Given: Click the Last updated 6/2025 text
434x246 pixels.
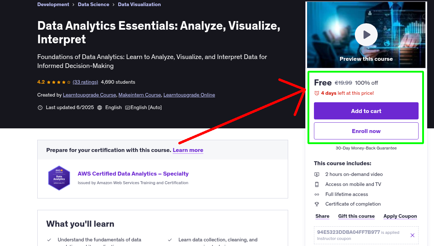Looking at the screenshot, I should [70, 108].
